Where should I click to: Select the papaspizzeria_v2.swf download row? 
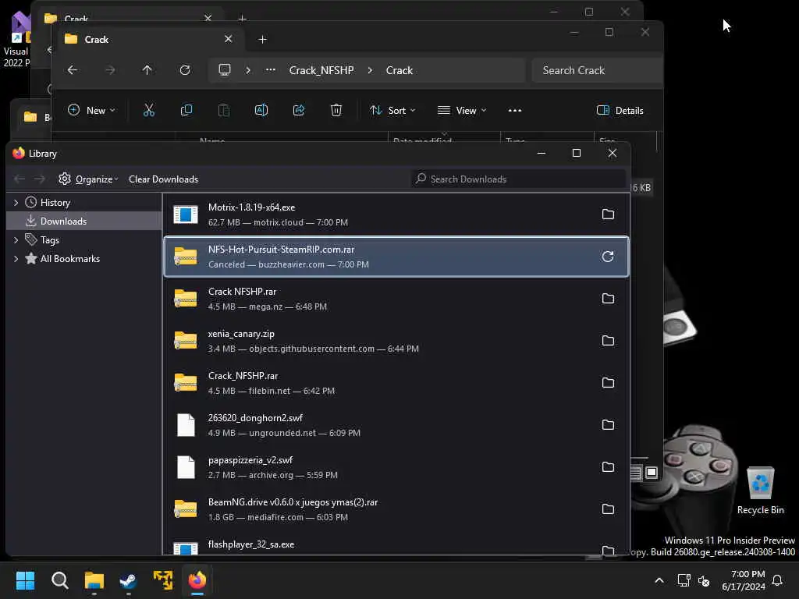point(396,467)
